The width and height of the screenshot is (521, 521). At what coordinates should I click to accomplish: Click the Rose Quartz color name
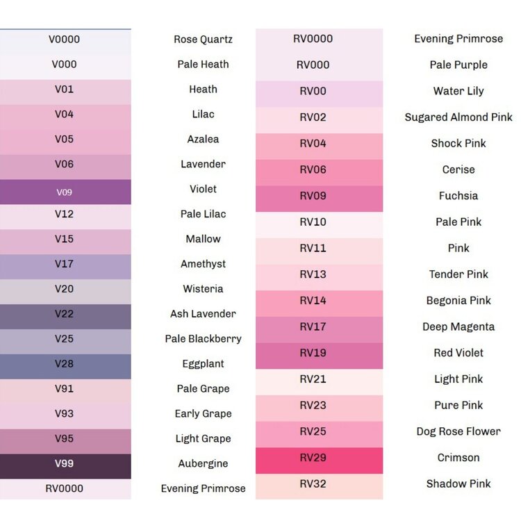tap(203, 40)
